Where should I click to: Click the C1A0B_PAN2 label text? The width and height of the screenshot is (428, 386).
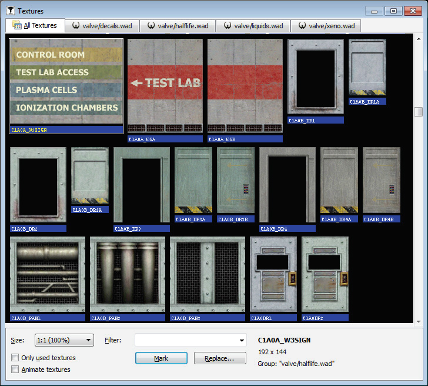pyautogui.click(x=106, y=318)
